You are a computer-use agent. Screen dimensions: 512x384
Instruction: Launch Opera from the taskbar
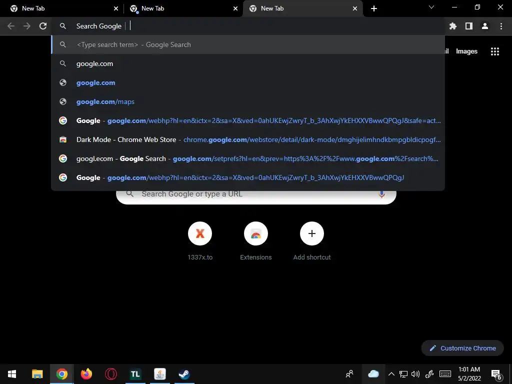pyautogui.click(x=110, y=374)
